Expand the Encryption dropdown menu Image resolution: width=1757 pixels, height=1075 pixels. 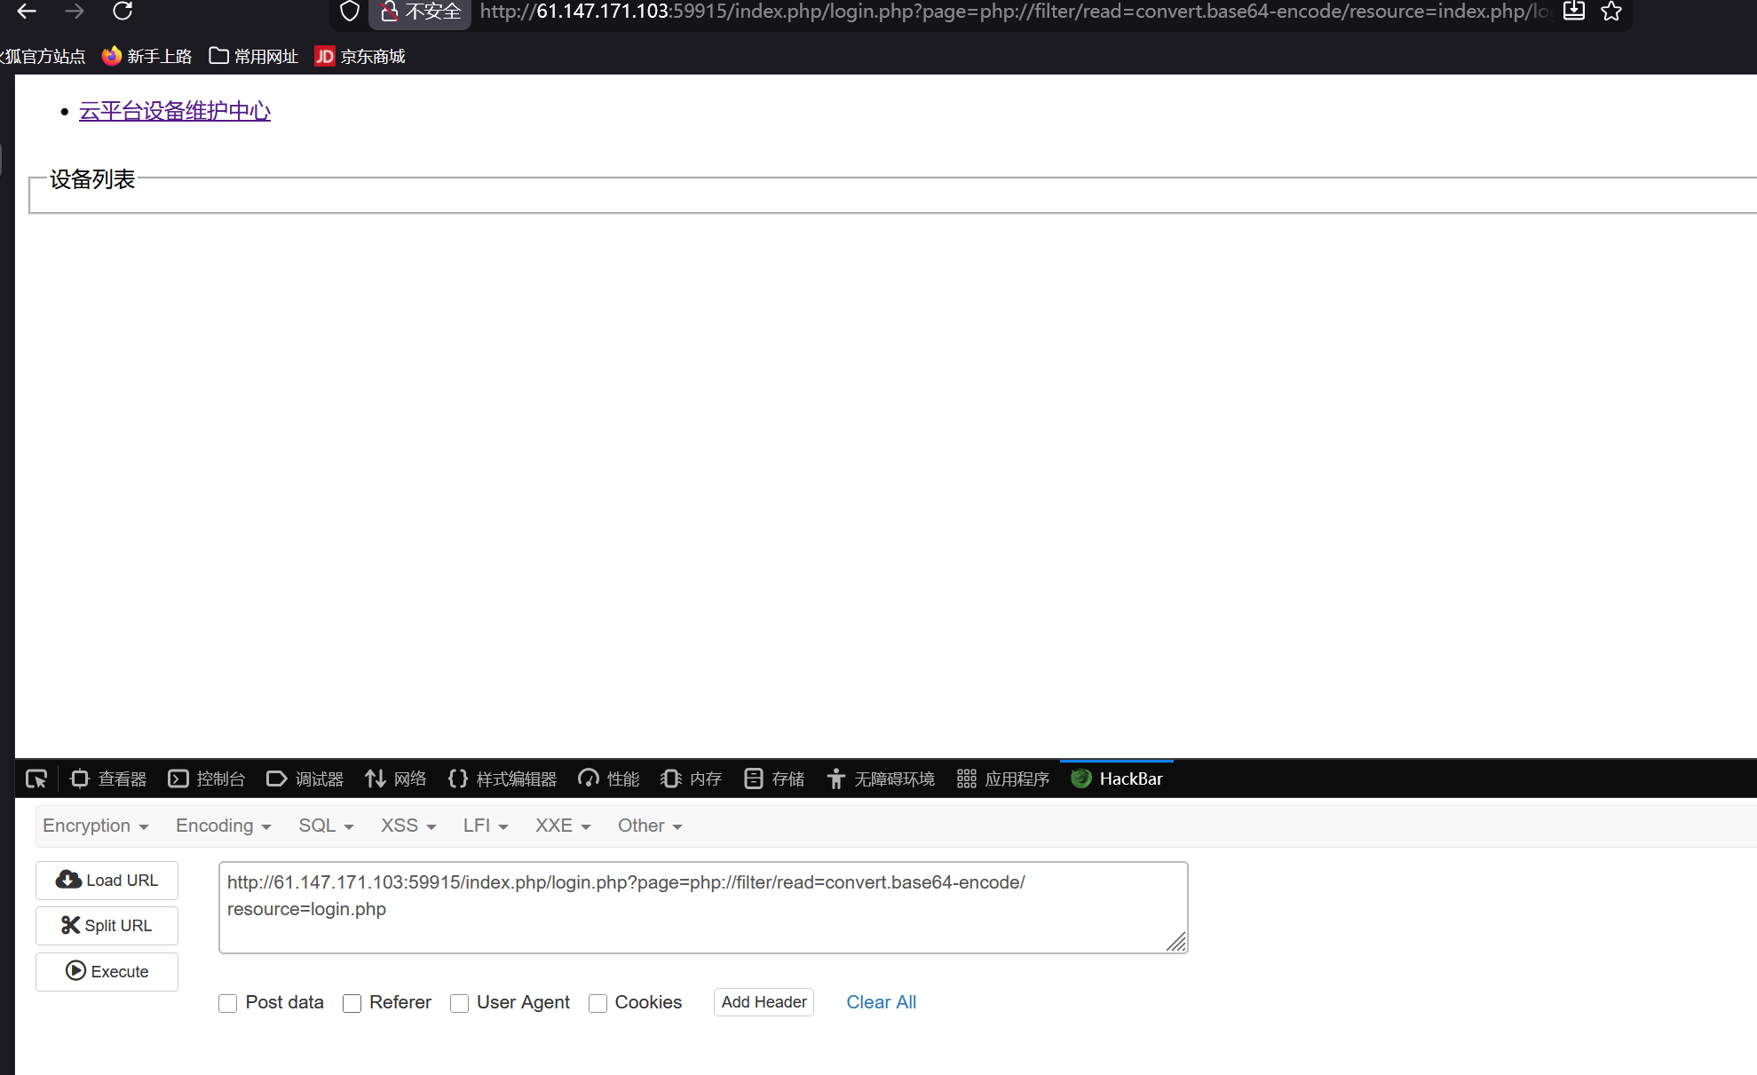tap(95, 826)
